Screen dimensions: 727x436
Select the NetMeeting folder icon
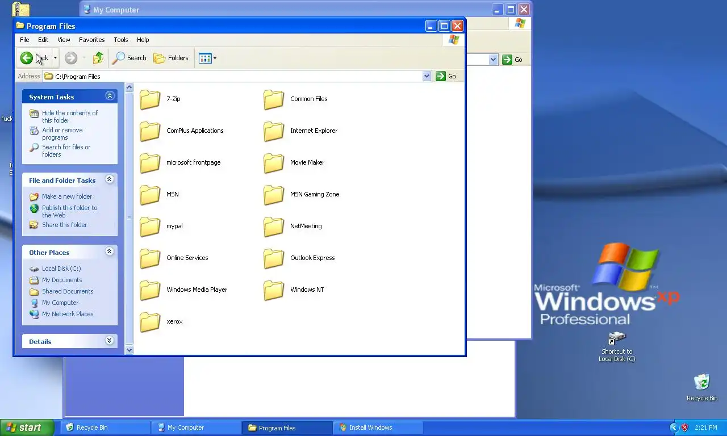[x=274, y=227]
